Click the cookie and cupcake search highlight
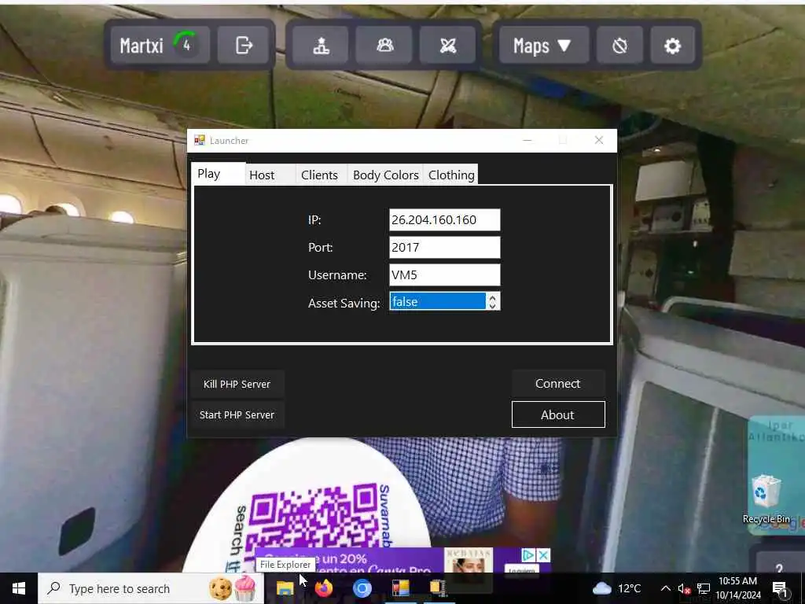805x604 pixels. [x=233, y=588]
